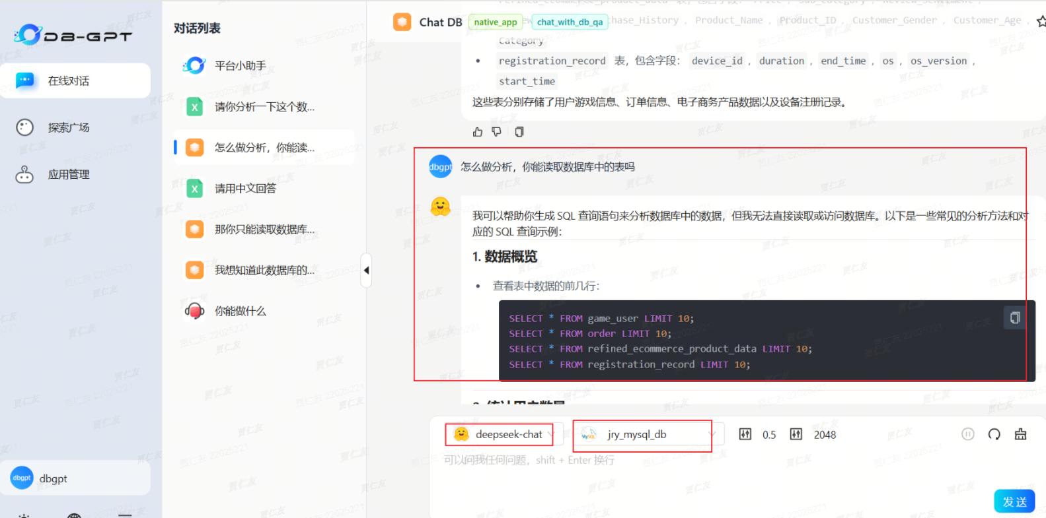
Task: Click orange icon beside 怎么做分析，你能读
Action: click(x=194, y=147)
